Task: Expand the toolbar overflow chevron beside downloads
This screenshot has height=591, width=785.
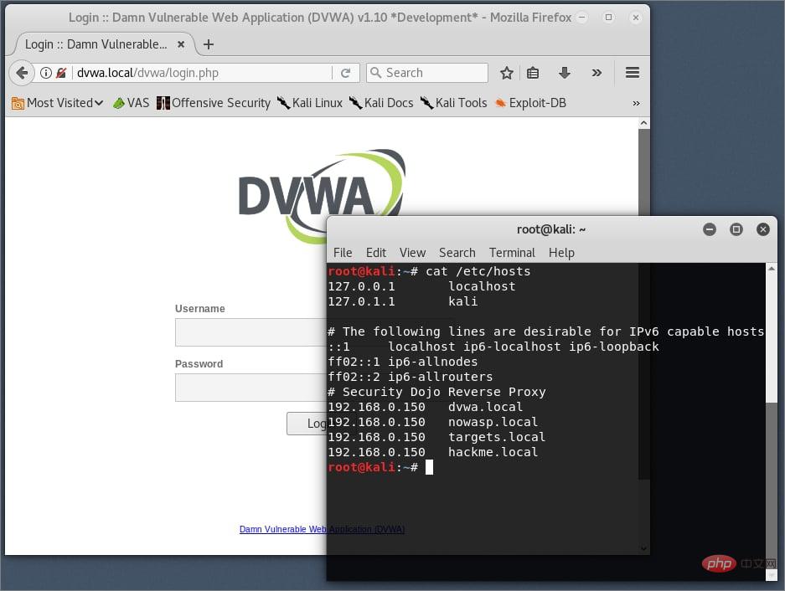Action: click(x=596, y=73)
